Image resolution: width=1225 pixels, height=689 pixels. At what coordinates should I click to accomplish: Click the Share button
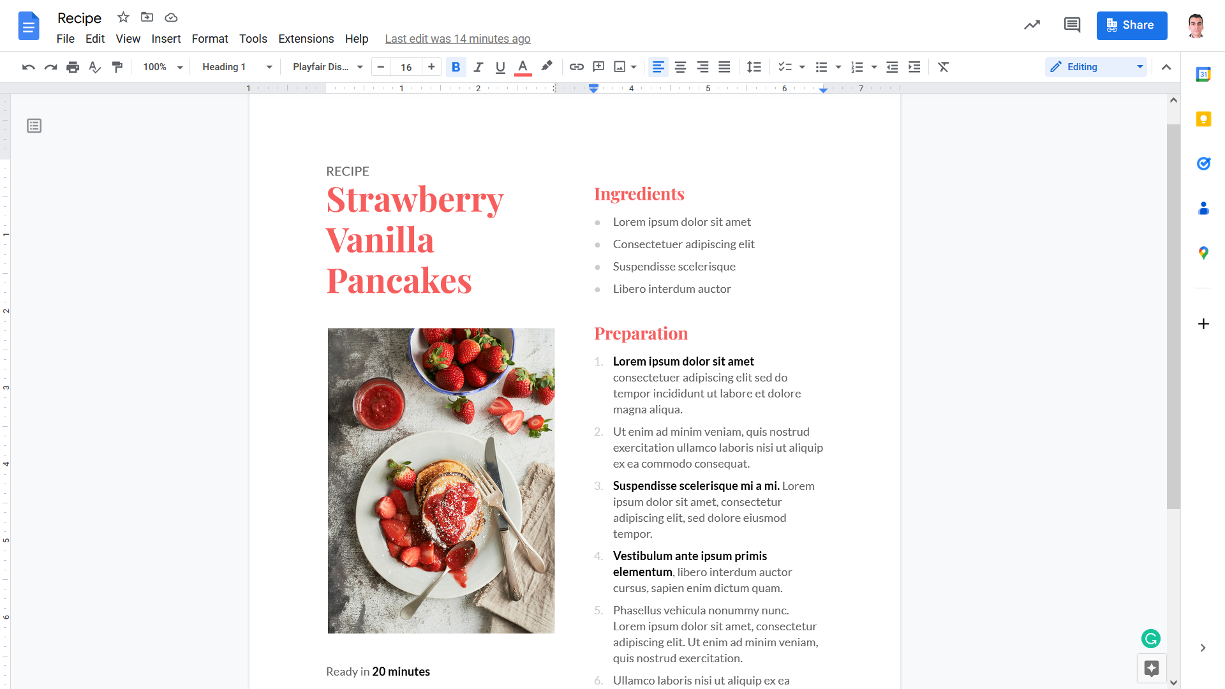pos(1132,26)
